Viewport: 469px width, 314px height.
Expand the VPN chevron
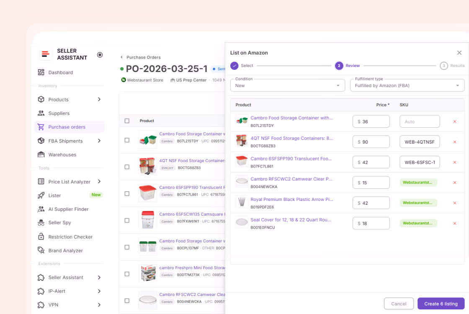click(x=99, y=305)
